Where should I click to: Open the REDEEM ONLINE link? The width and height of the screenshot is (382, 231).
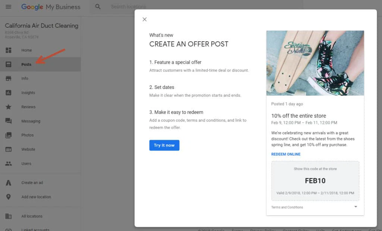tap(286, 154)
